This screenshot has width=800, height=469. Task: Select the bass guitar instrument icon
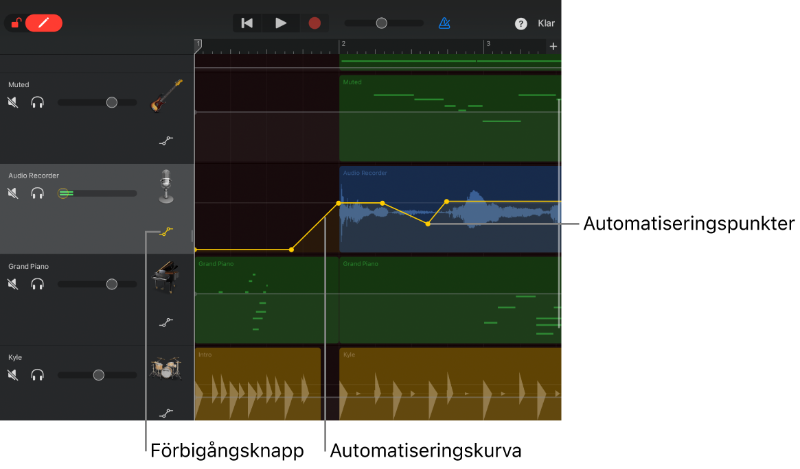coord(165,96)
